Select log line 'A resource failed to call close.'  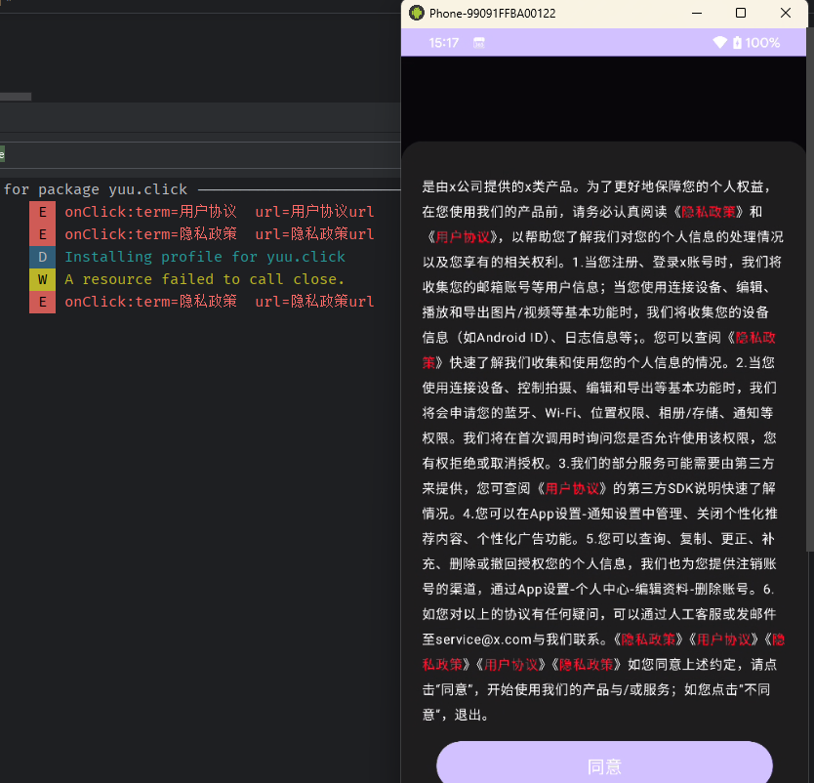(x=205, y=279)
